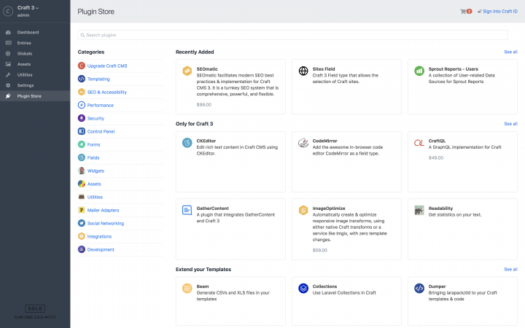Click the Readability plugin icon
The width and height of the screenshot is (525, 328).
419,210
